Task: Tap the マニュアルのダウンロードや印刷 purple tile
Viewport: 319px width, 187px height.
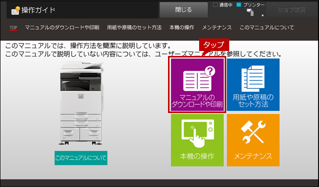Action: [x=197, y=84]
